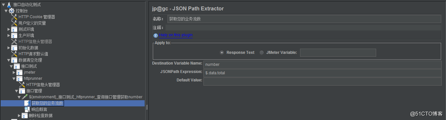Click the HTTP请求默认值 wrench icon

[14, 54]
